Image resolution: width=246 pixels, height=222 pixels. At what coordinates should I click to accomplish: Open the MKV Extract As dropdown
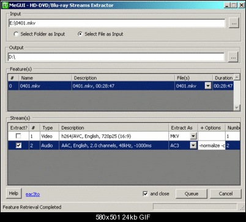(193, 136)
